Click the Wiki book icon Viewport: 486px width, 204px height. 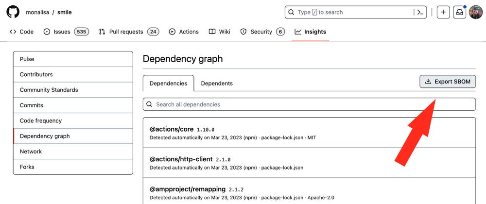coord(212,32)
